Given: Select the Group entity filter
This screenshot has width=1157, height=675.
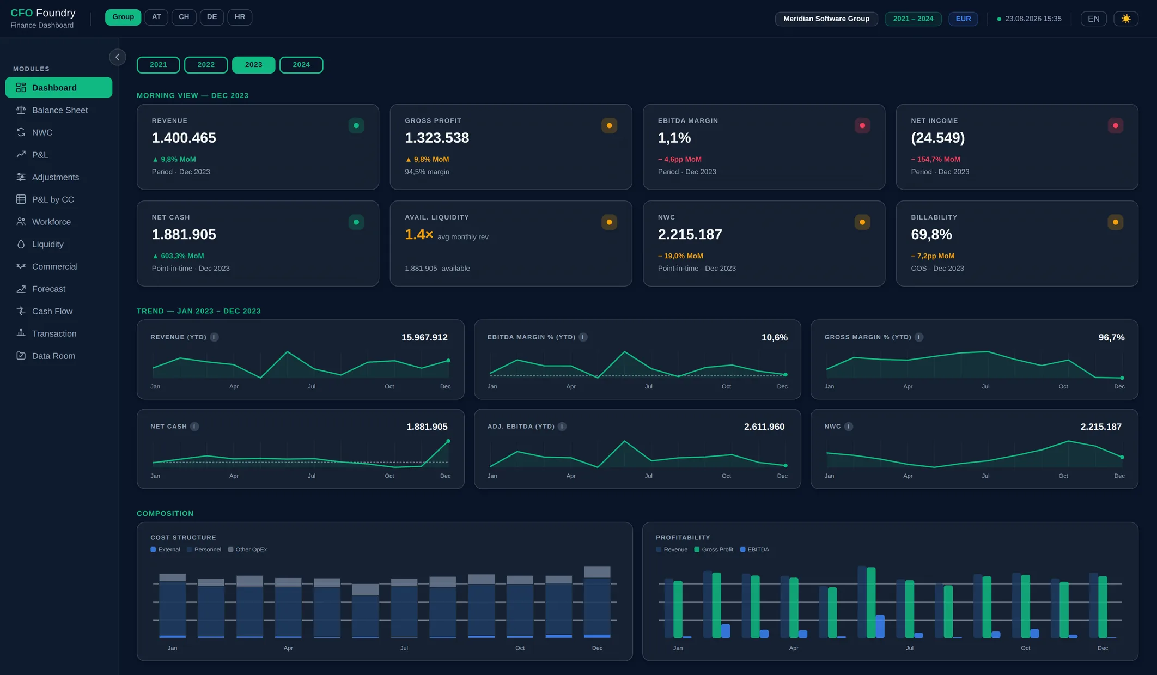Looking at the screenshot, I should [x=123, y=17].
